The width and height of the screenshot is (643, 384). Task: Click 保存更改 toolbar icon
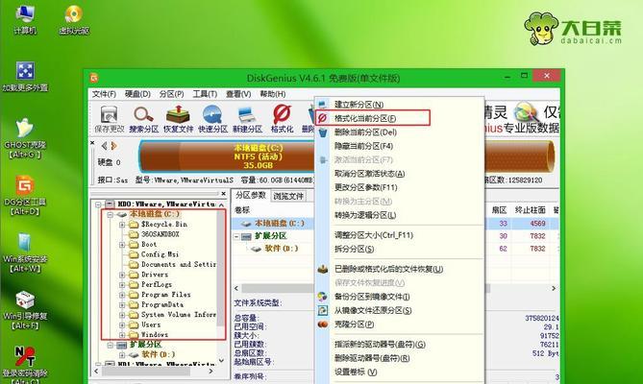109,119
